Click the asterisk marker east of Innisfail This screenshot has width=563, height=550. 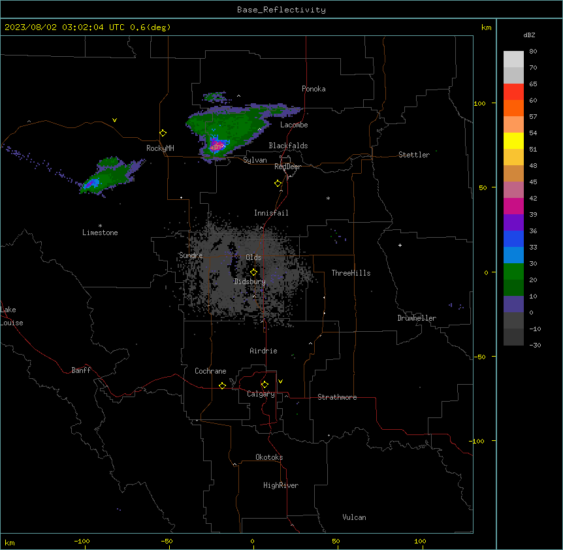pyautogui.click(x=328, y=198)
